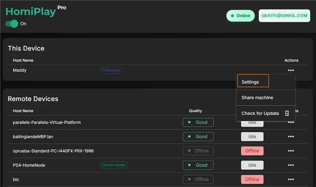The width and height of the screenshot is (316, 187).
Task: Click red Offline status for btc
Action: pyautogui.click(x=252, y=180)
